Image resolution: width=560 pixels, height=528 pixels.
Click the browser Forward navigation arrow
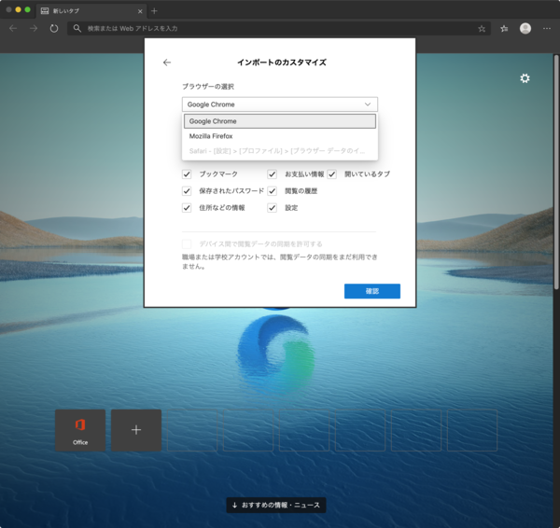[34, 28]
